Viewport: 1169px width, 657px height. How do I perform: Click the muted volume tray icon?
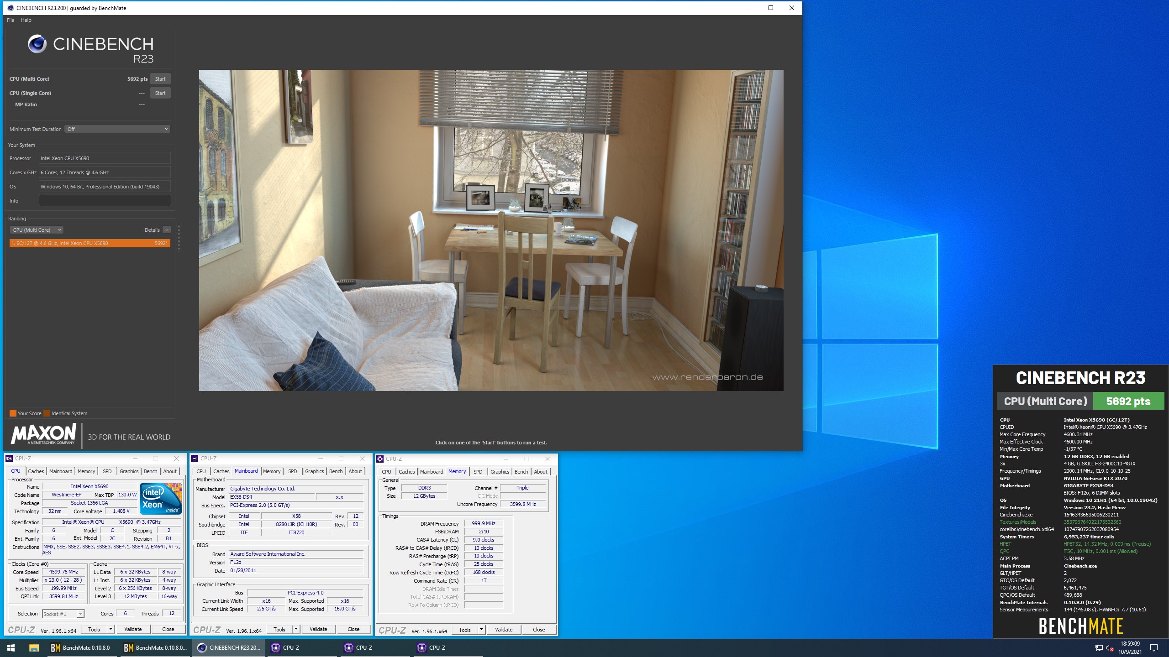point(1110,648)
